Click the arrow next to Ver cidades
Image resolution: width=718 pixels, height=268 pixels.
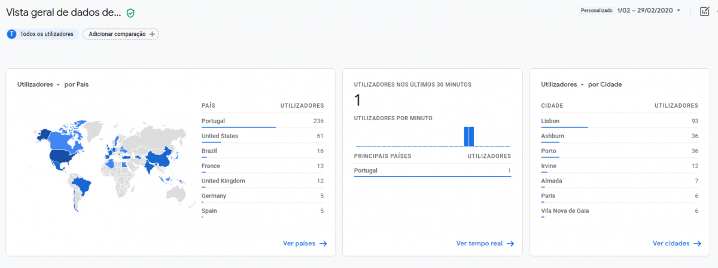pyautogui.click(x=698, y=243)
